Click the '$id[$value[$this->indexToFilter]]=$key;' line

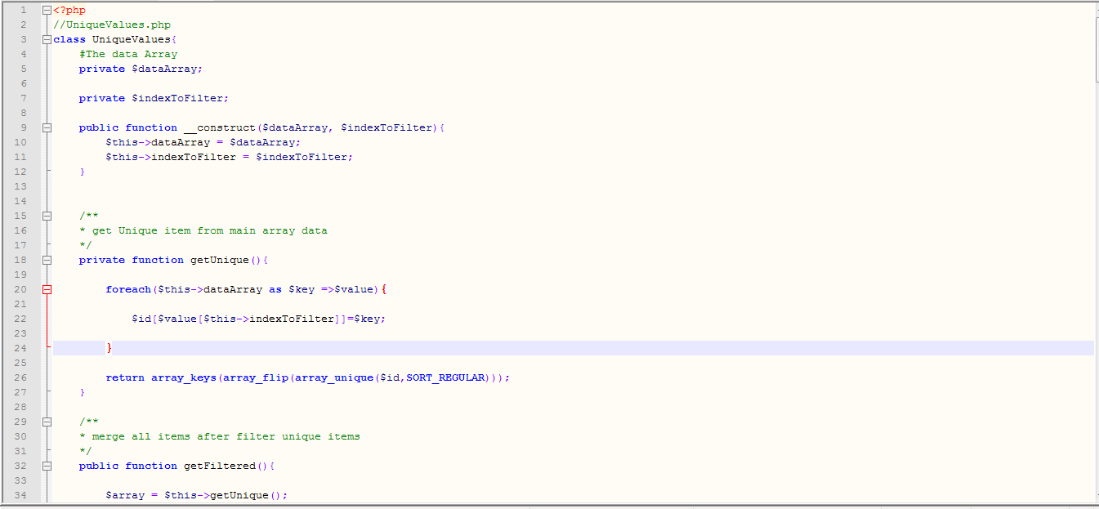pos(258,319)
